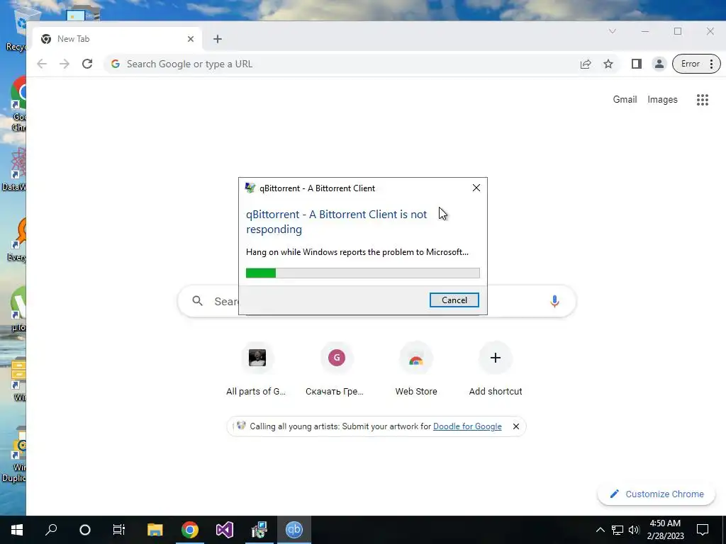Click the Error update button in Chrome
The width and height of the screenshot is (726, 544).
point(690,64)
